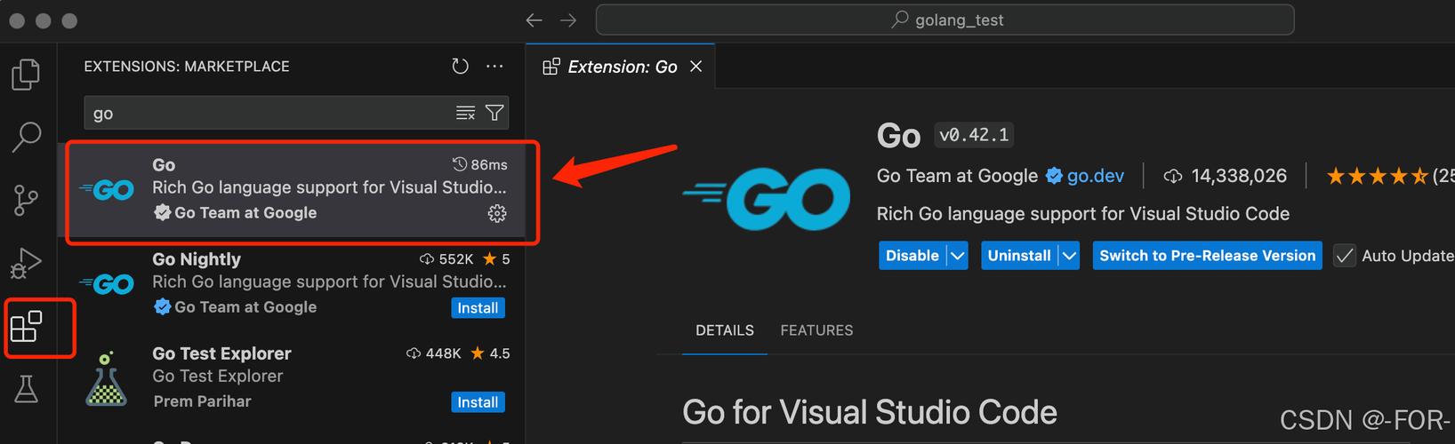Open the Explorer view in activity bar
Screen dimensions: 1455x444
coord(26,75)
